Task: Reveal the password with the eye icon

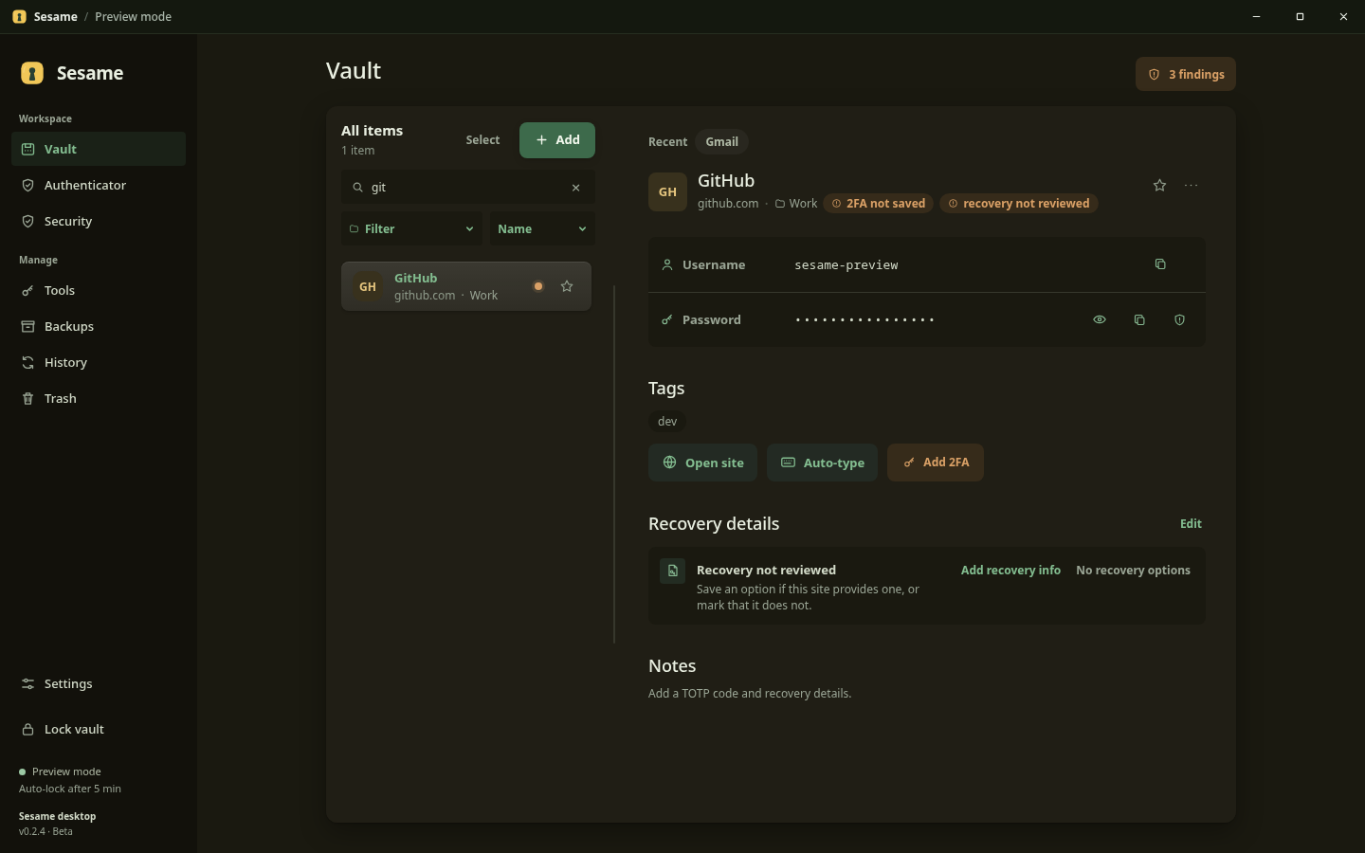Action: [x=1100, y=320]
